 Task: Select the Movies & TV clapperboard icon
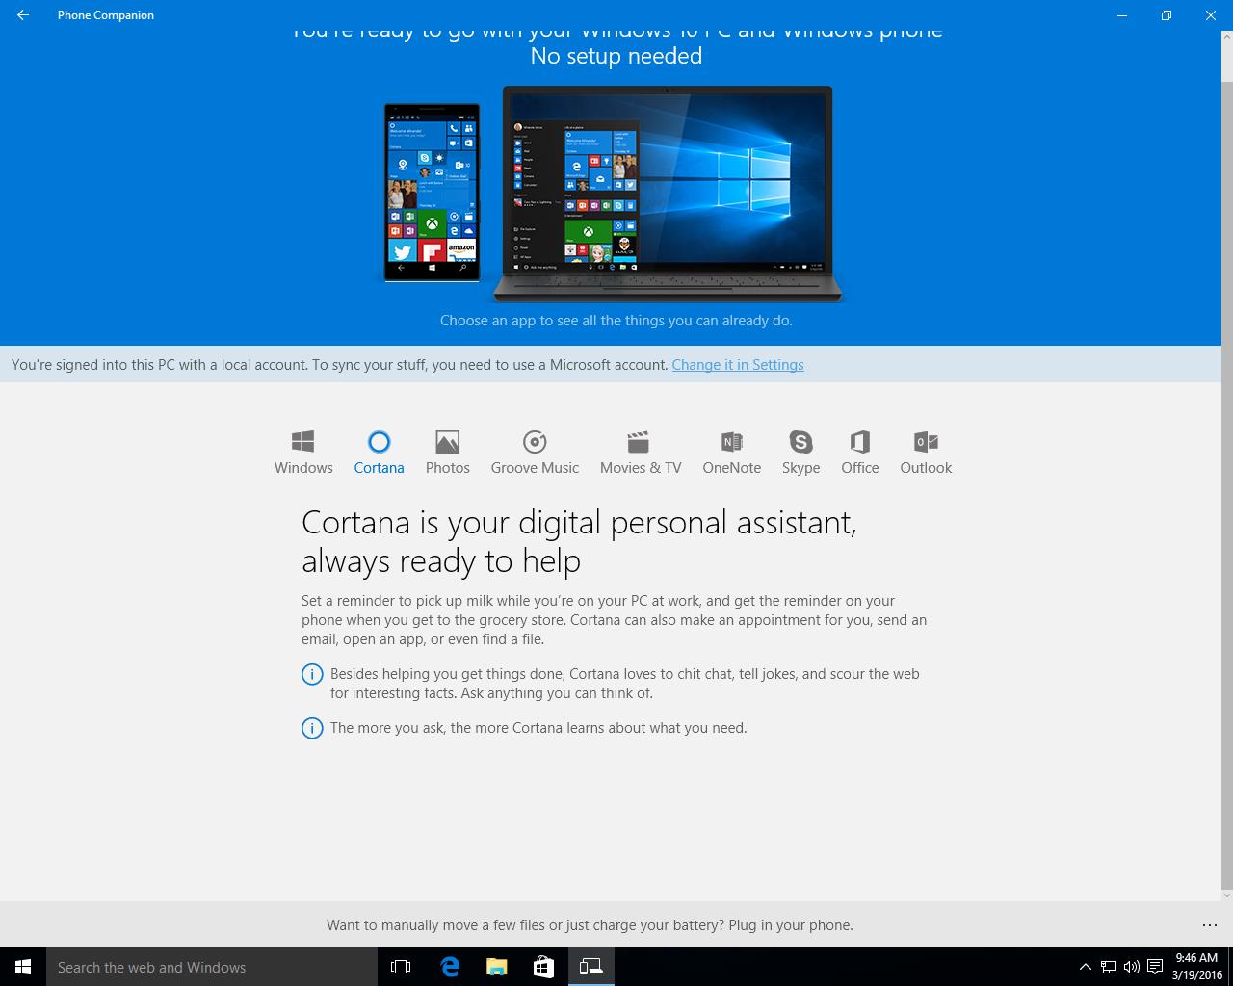639,442
